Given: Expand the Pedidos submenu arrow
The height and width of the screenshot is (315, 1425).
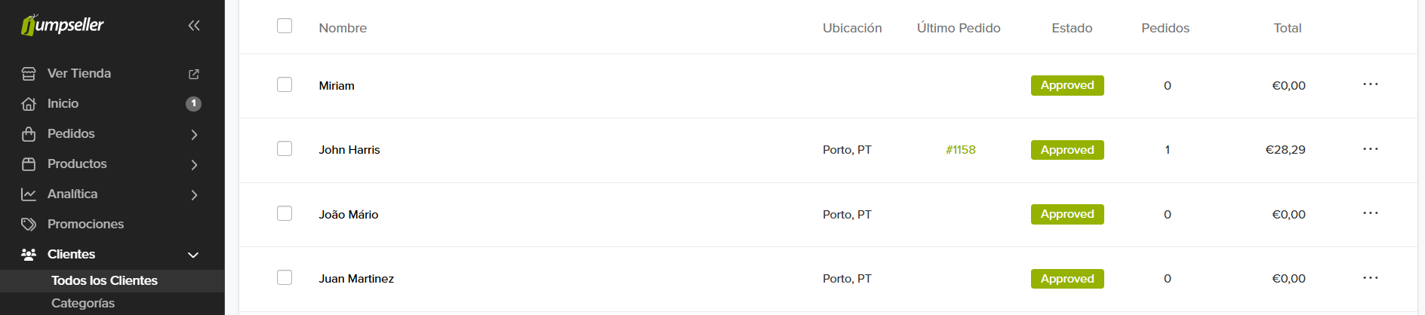Looking at the screenshot, I should pos(194,134).
